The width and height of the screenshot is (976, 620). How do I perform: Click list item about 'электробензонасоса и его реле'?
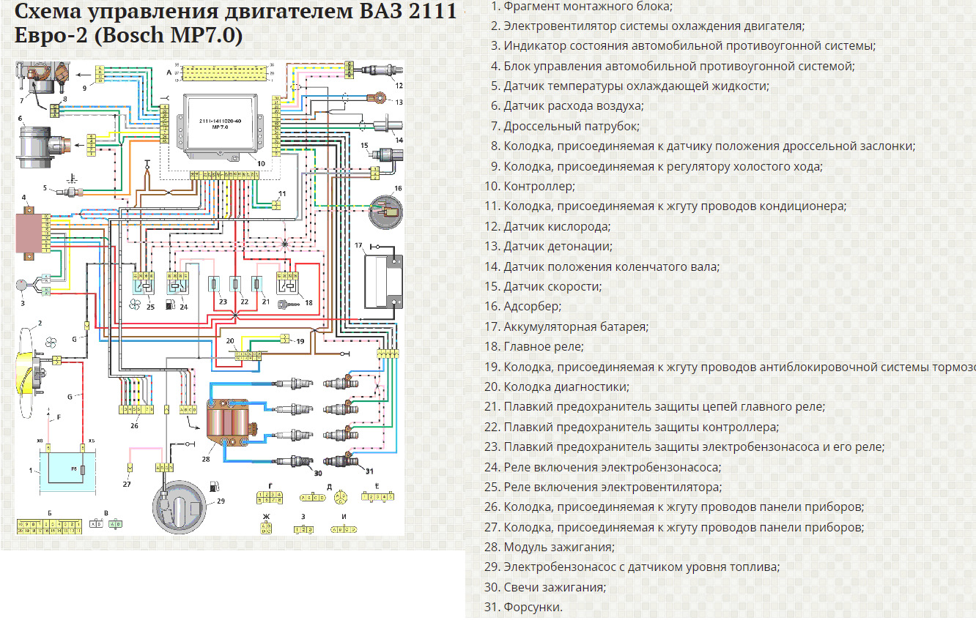click(694, 447)
